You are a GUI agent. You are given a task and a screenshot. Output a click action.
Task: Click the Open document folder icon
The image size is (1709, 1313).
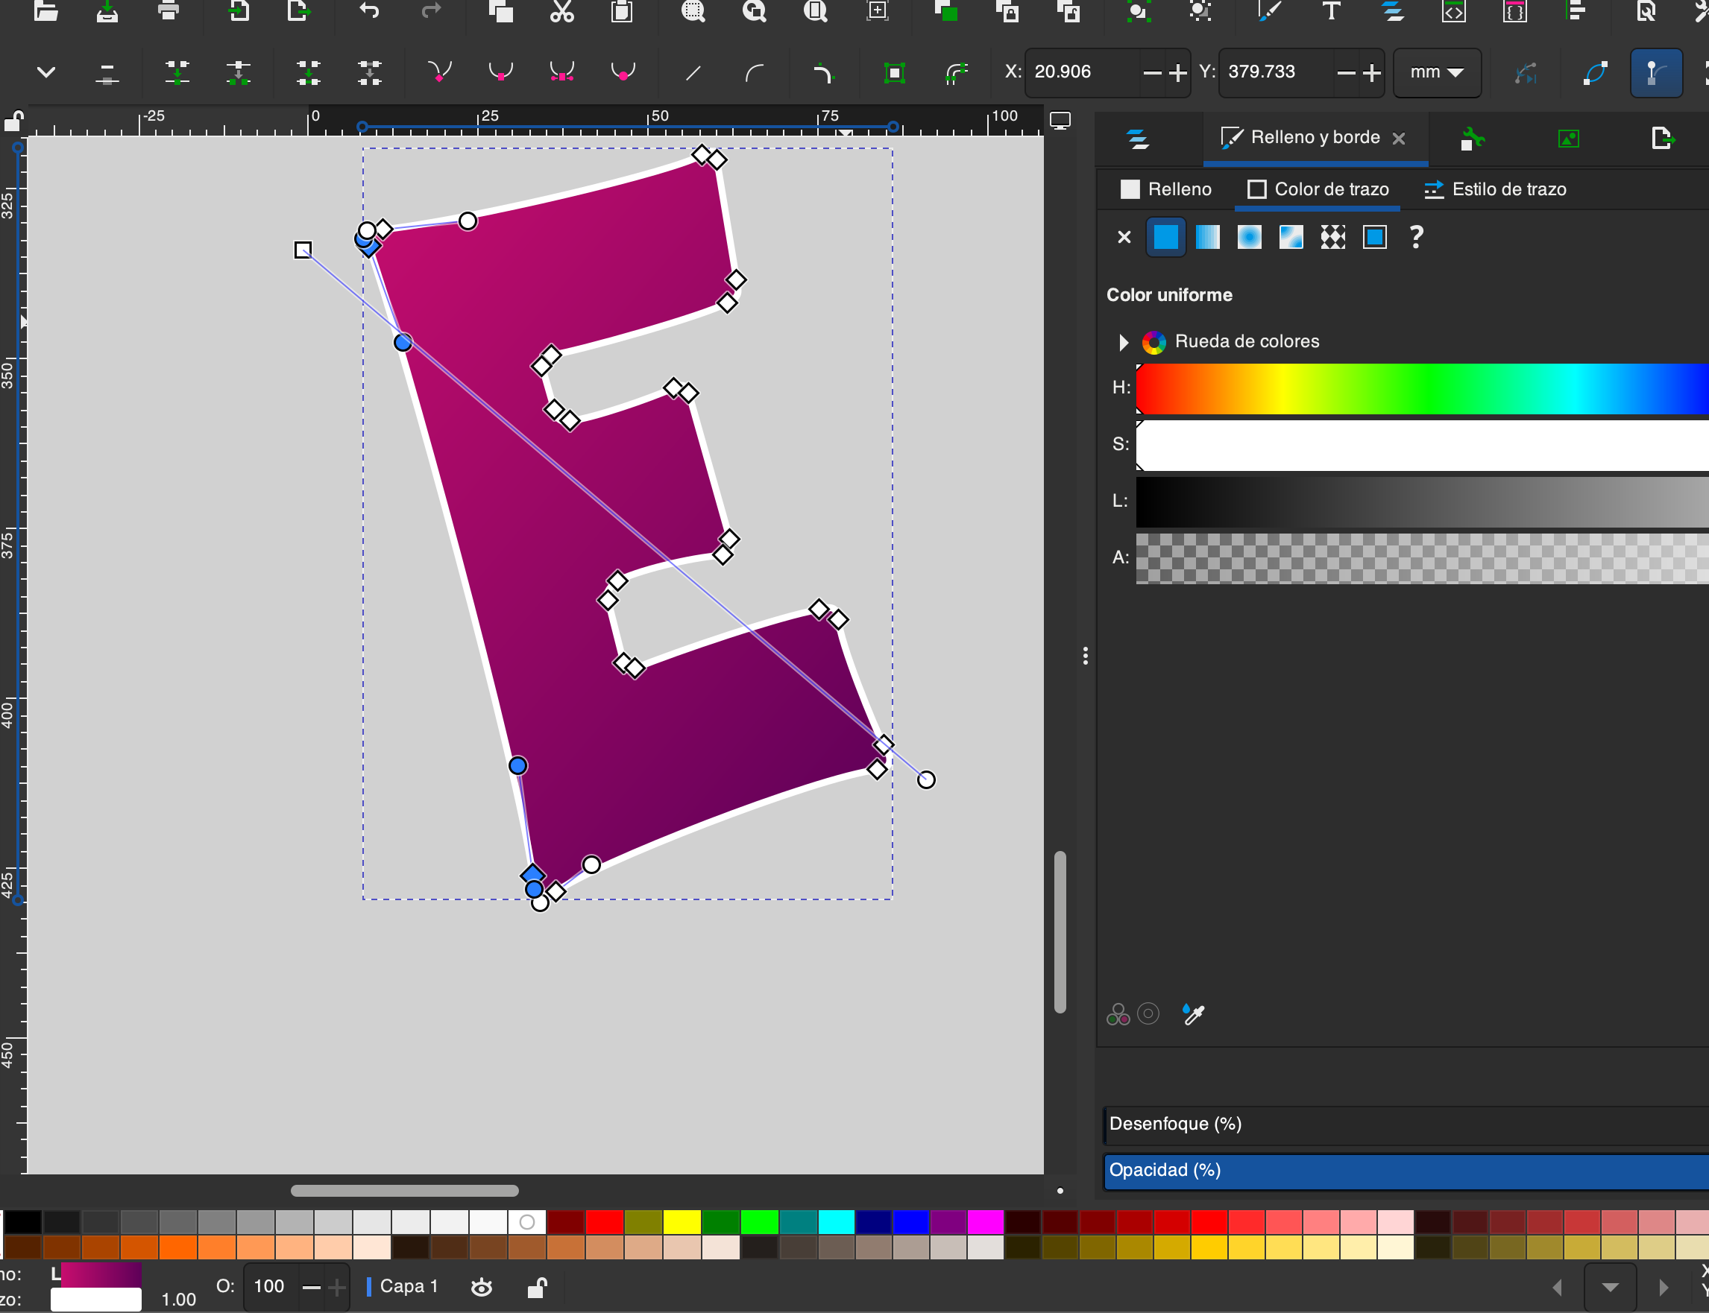pyautogui.click(x=46, y=11)
